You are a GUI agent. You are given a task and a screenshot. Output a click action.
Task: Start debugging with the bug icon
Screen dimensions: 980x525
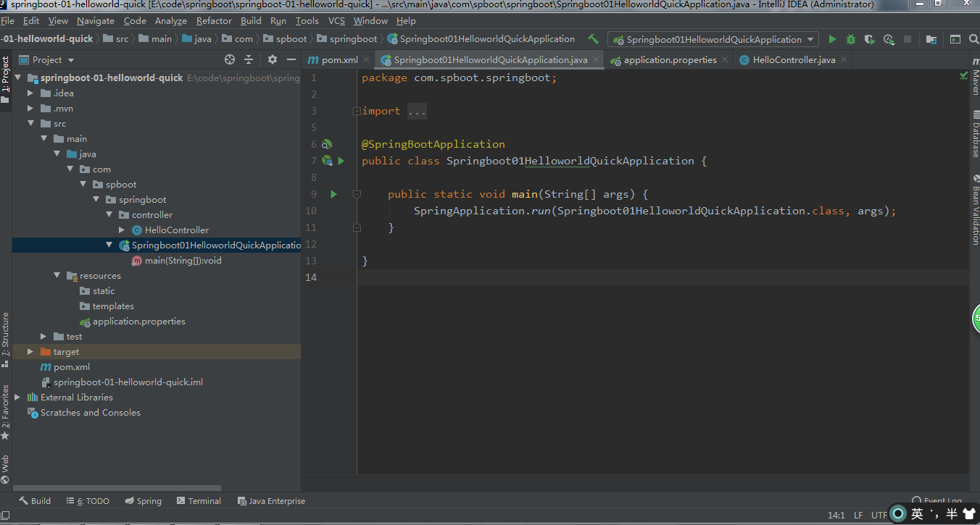click(851, 39)
